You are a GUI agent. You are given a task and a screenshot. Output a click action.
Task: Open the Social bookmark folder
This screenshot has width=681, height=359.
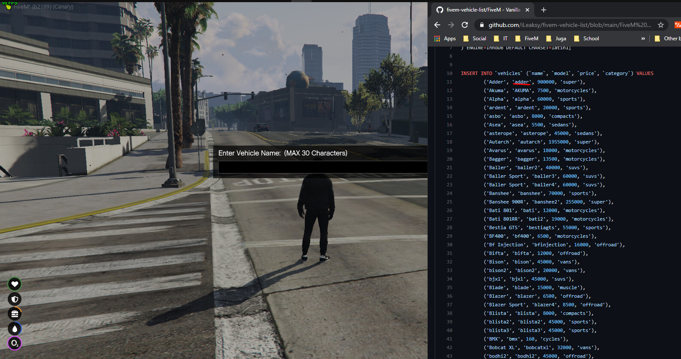(475, 39)
